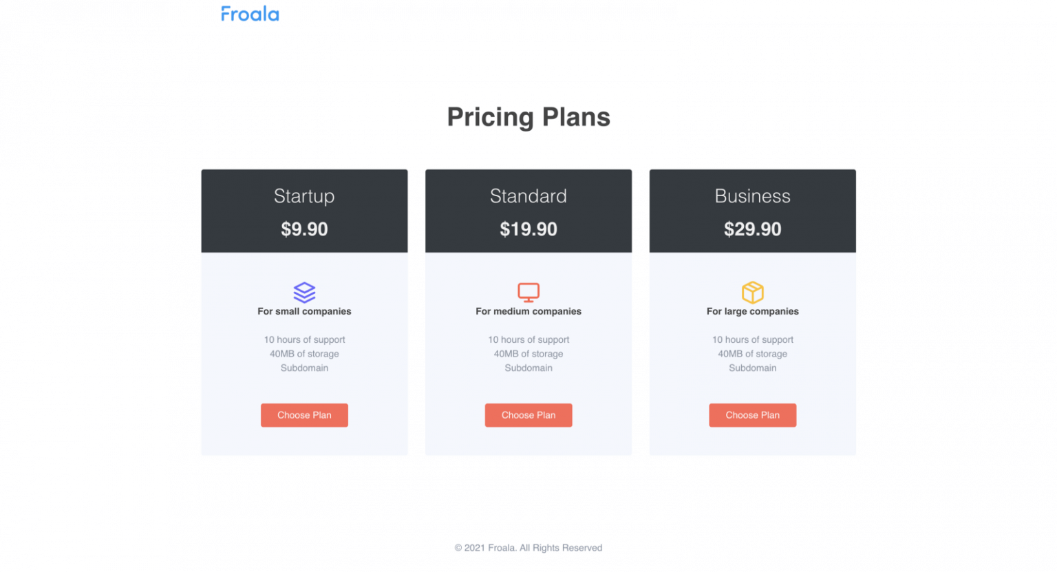Select Choose Plan for the Business plan

point(752,415)
